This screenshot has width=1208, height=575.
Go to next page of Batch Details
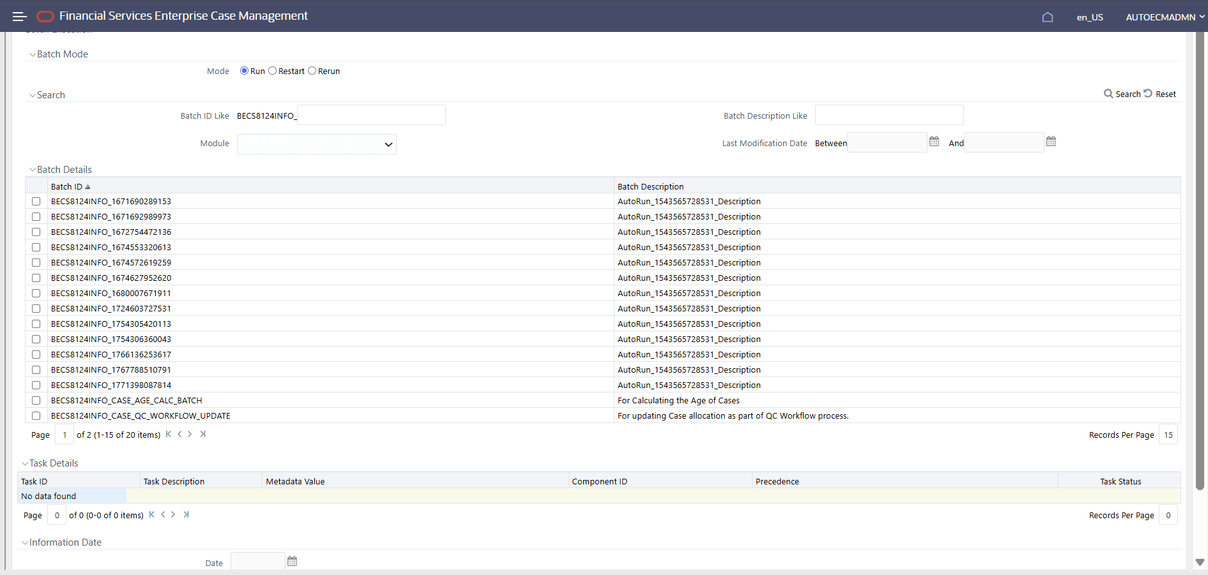[x=190, y=434]
